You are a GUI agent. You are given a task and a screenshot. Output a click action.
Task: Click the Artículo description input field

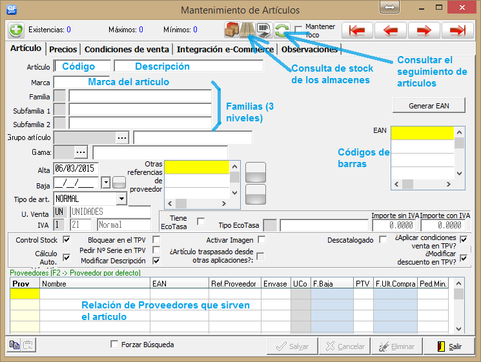click(x=189, y=66)
